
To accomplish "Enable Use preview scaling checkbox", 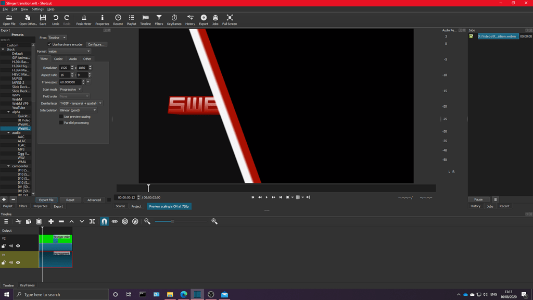I will (x=61, y=117).
